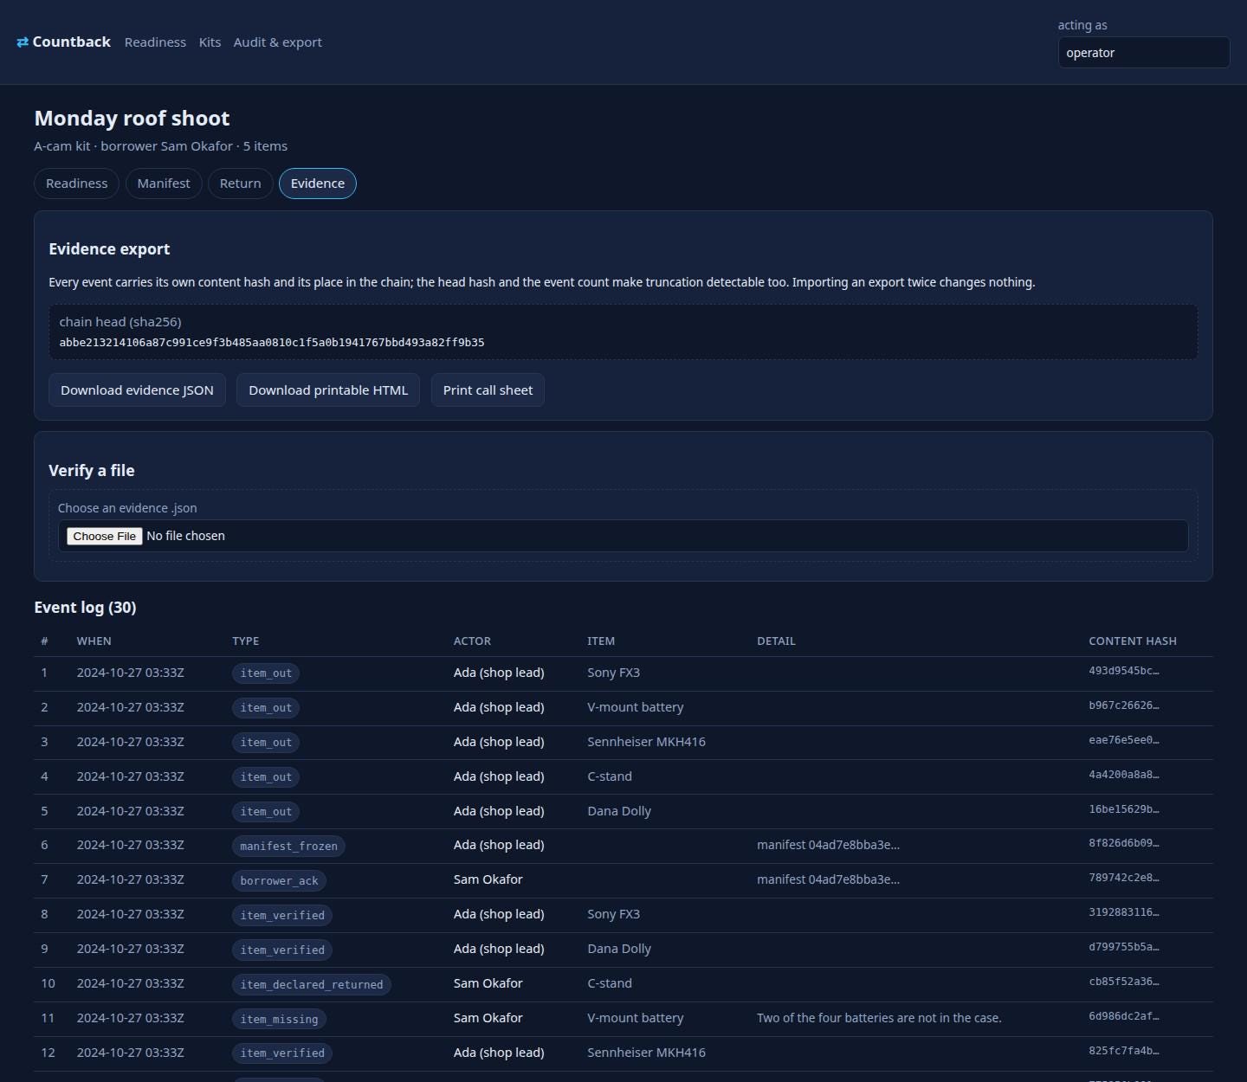The width and height of the screenshot is (1247, 1082).
Task: Click the item_out tag in row 1
Action: [x=266, y=673]
